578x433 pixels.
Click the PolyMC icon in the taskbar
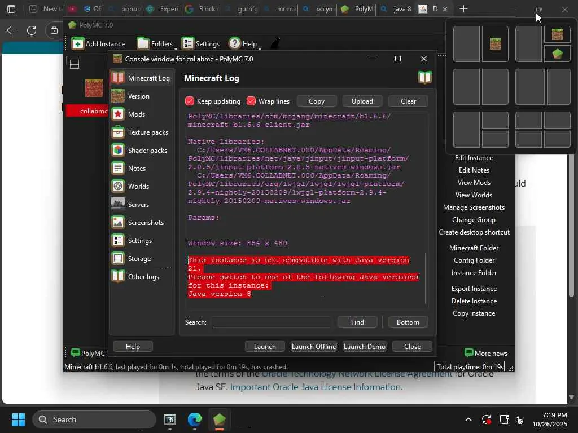219,419
